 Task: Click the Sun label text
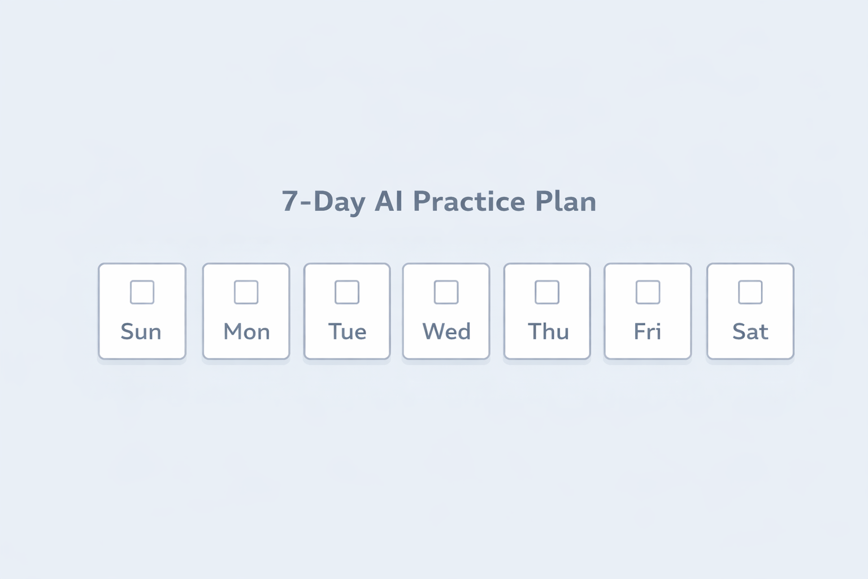pyautogui.click(x=142, y=332)
